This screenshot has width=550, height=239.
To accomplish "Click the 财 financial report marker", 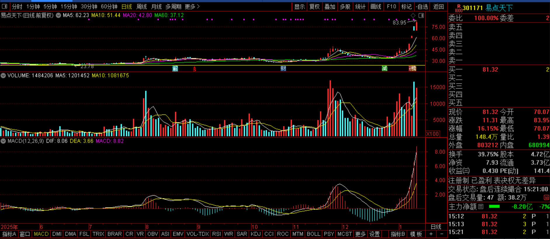I will pyautogui.click(x=283, y=68).
